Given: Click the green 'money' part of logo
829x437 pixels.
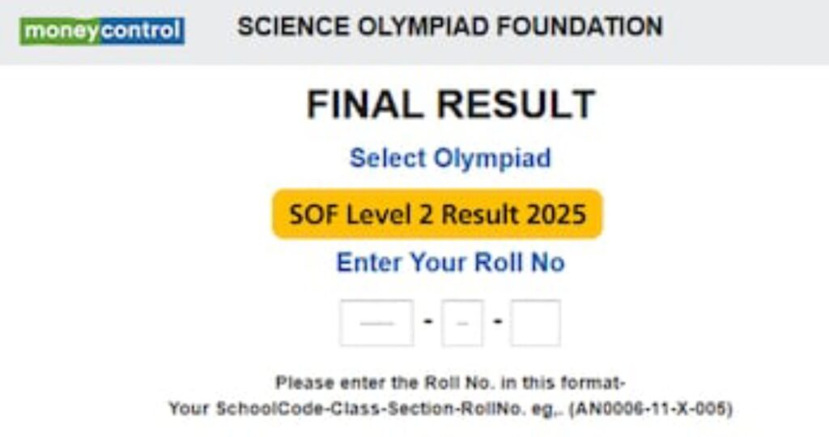Looking at the screenshot, I should [x=58, y=31].
